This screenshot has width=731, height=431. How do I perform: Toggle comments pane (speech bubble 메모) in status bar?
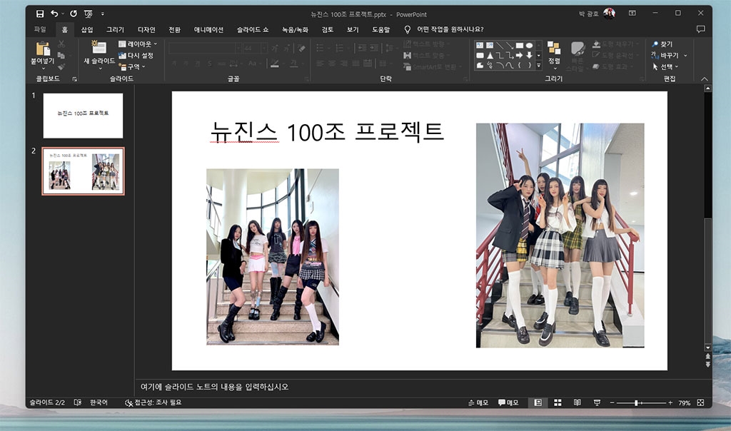pos(508,402)
